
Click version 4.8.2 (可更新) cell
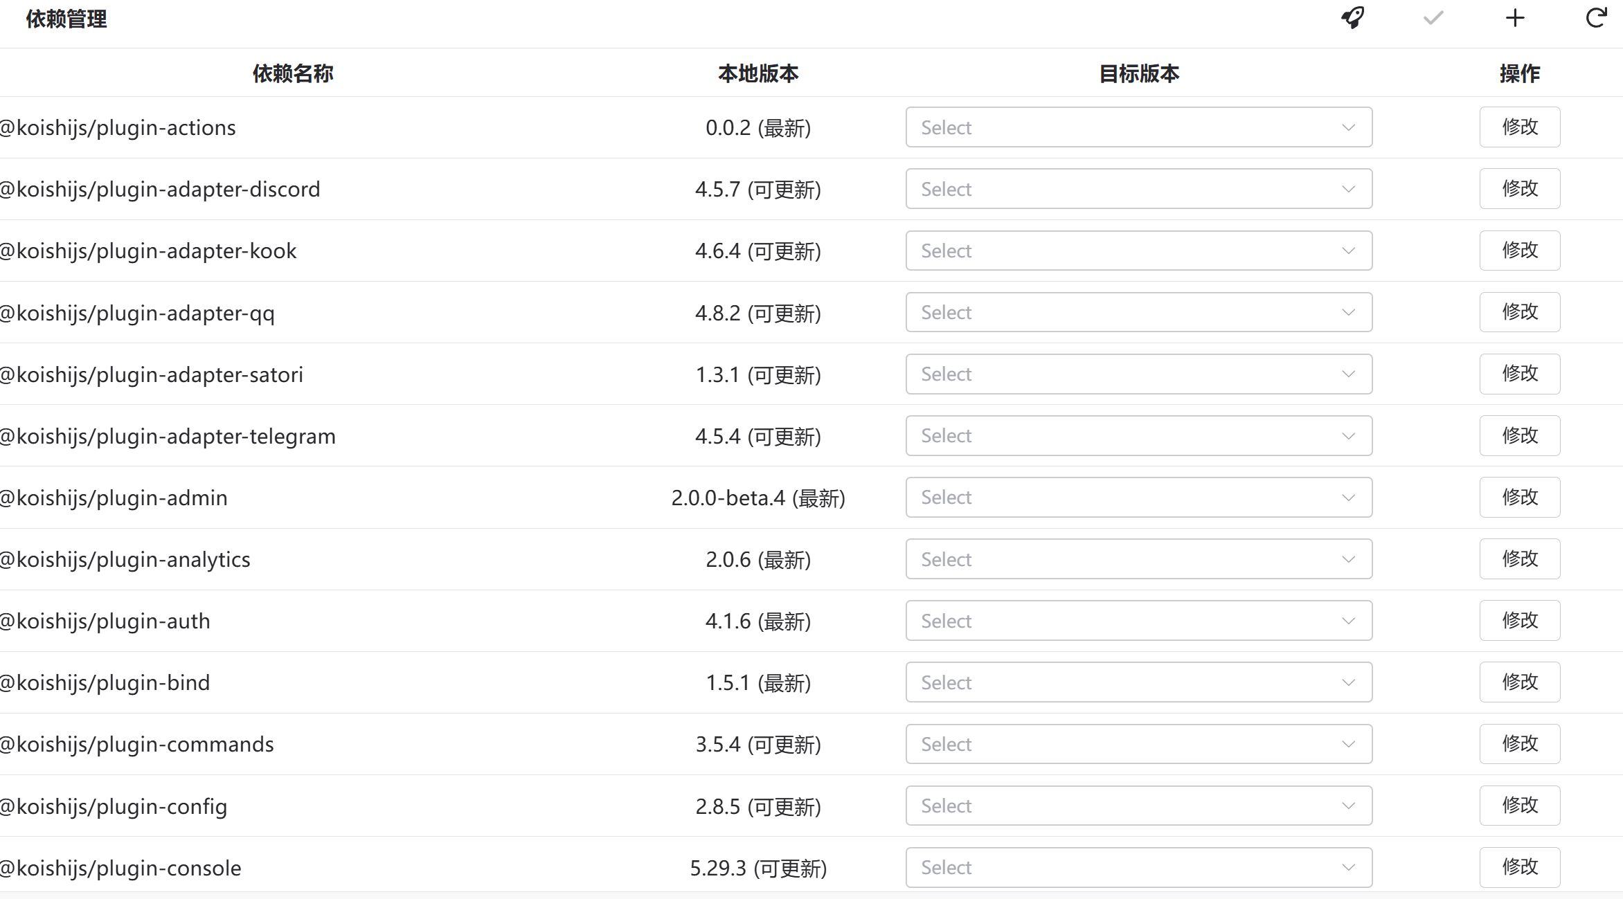tap(758, 313)
